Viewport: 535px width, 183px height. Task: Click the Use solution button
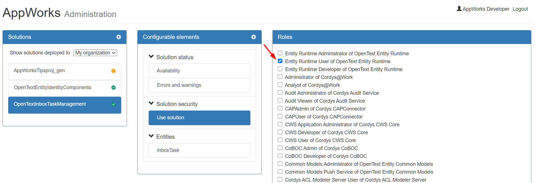[199, 118]
